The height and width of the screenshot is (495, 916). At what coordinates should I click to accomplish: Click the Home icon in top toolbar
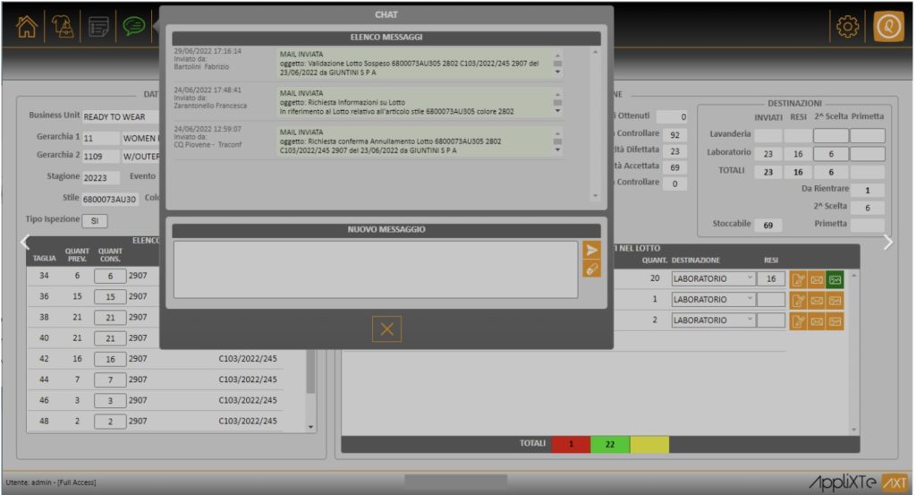(x=29, y=27)
